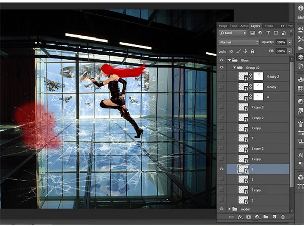This screenshot has height=227, width=304.
Task: Collapse the Group 10 triangle
Action: [234, 68]
